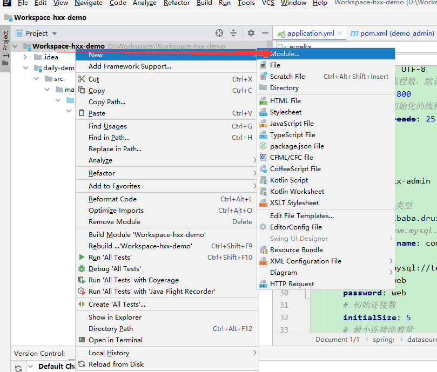The height and width of the screenshot is (372, 437).
Task: Switch to pom.xml (demo_admin) tab
Action: [x=392, y=33]
